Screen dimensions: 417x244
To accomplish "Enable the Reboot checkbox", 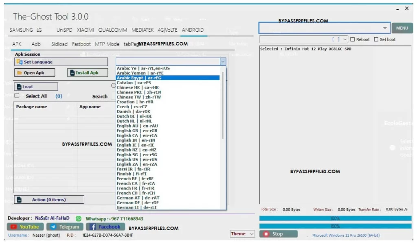I will click(x=352, y=39).
